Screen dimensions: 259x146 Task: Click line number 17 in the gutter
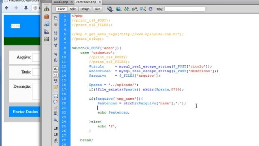(x=64, y=89)
